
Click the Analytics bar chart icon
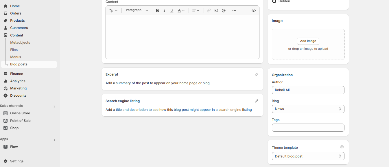coord(5,81)
